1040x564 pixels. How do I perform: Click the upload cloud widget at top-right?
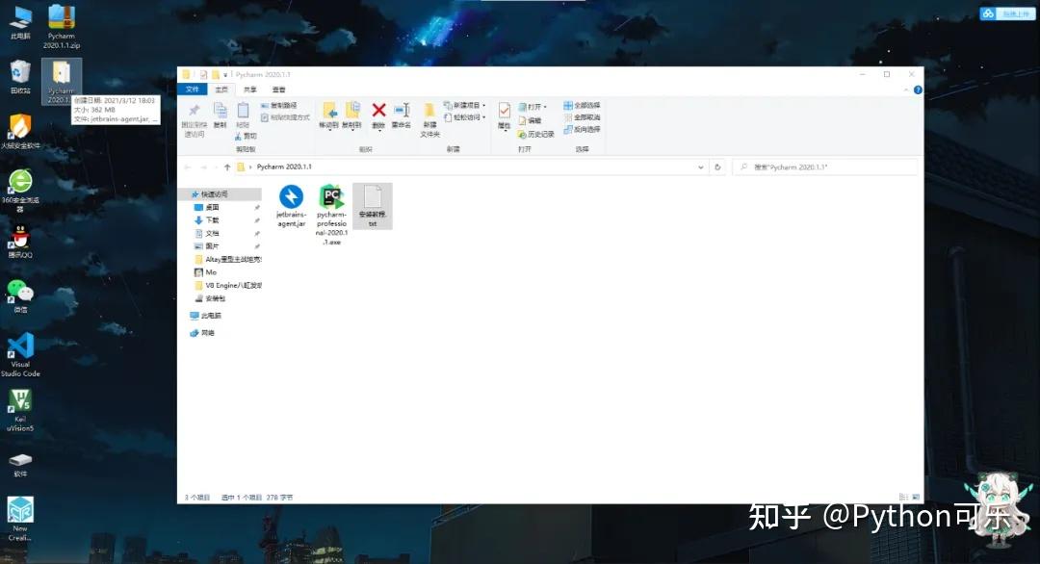(1007, 13)
